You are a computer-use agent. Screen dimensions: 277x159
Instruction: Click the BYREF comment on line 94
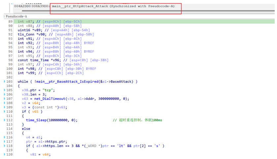[89, 43]
